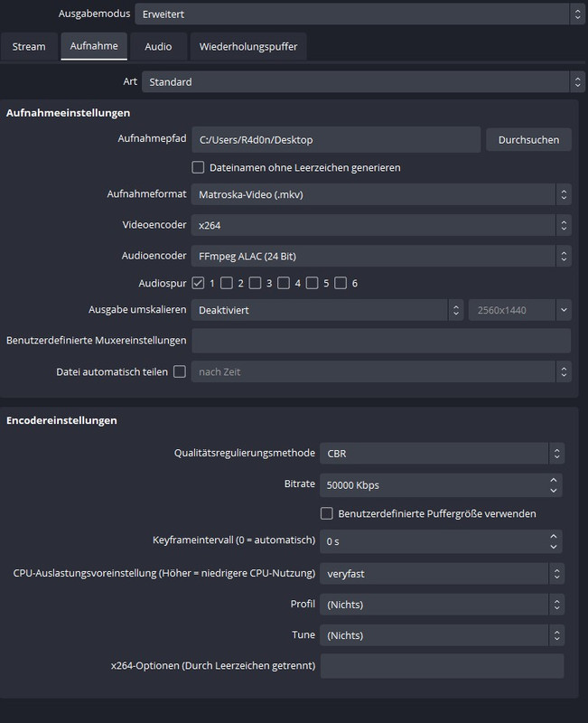The width and height of the screenshot is (588, 723).
Task: Uncheck Audiospur 1 checkbox
Action: click(x=198, y=283)
